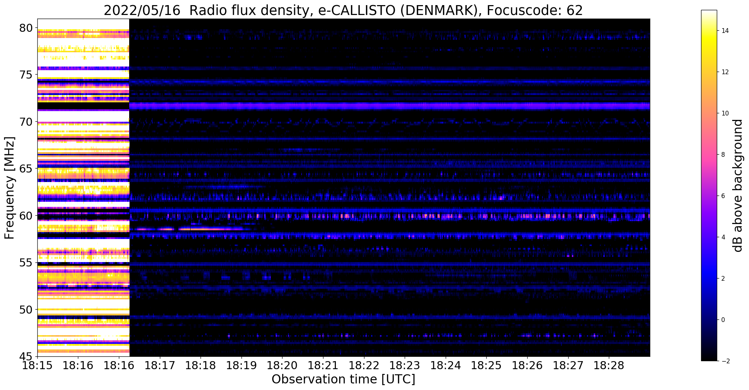Click the 18:26 time tick label
749x390 pixels.
pyautogui.click(x=527, y=366)
